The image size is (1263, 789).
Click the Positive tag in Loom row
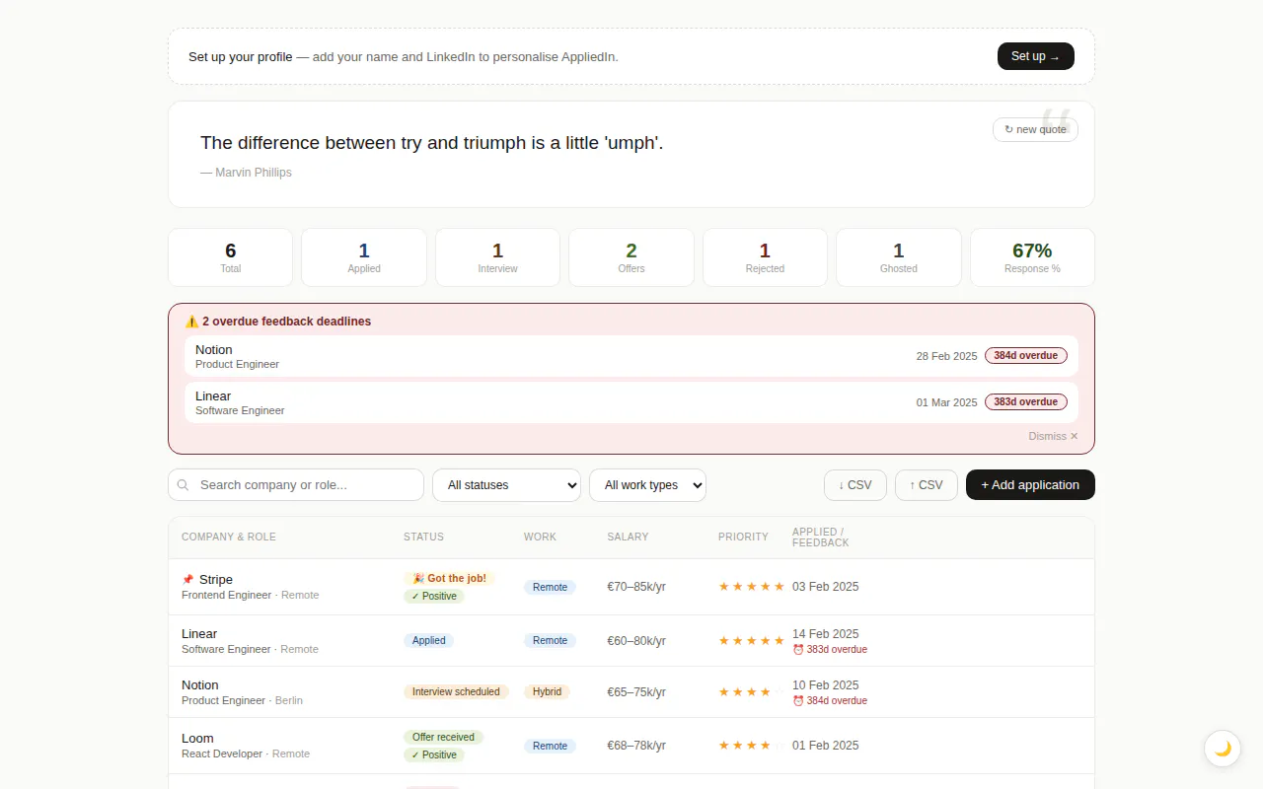click(x=434, y=755)
